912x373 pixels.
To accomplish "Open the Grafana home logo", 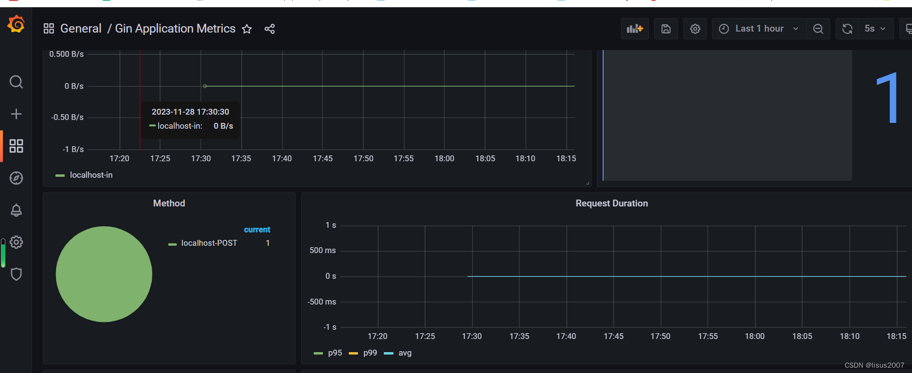I will click(16, 24).
